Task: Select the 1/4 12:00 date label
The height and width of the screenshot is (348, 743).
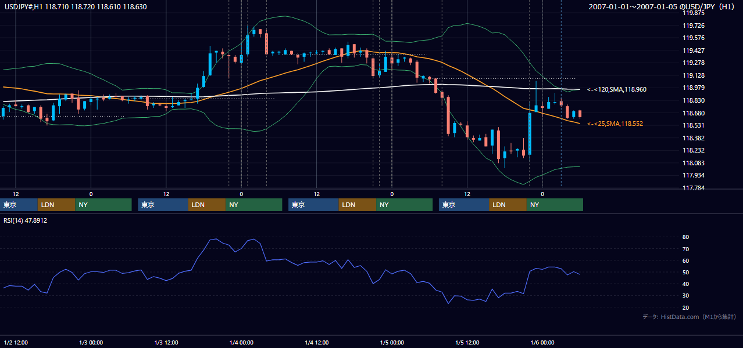Action: point(317,343)
